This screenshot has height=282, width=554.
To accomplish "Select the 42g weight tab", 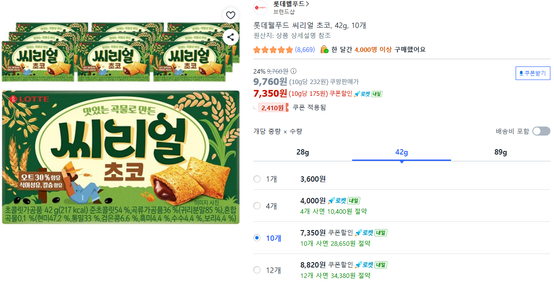I will tap(401, 152).
